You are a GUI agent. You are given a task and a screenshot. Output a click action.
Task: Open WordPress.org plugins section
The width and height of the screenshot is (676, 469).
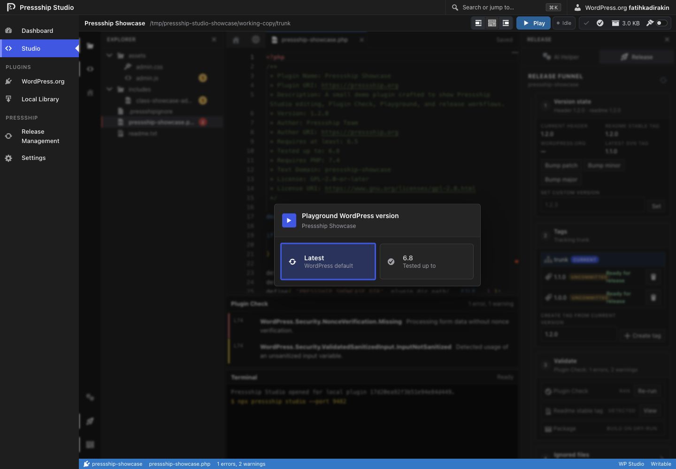39,81
